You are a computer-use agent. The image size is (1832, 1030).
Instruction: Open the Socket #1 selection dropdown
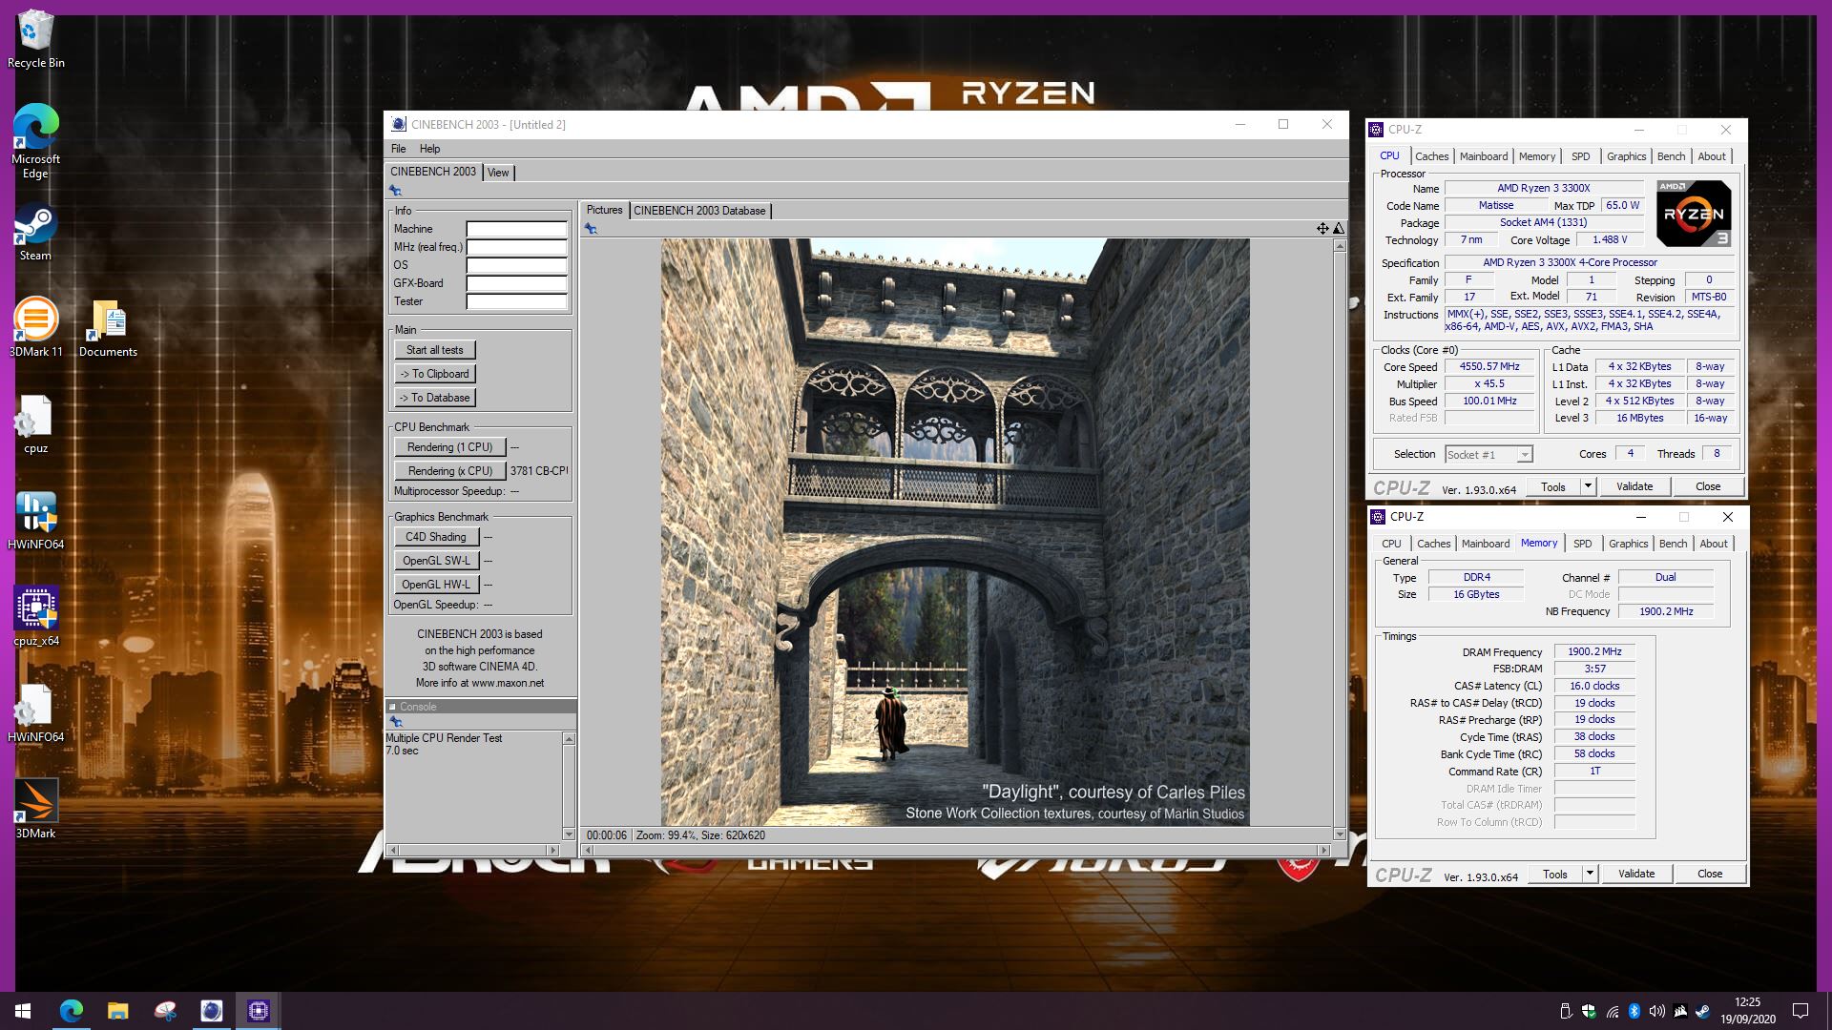pos(1488,455)
